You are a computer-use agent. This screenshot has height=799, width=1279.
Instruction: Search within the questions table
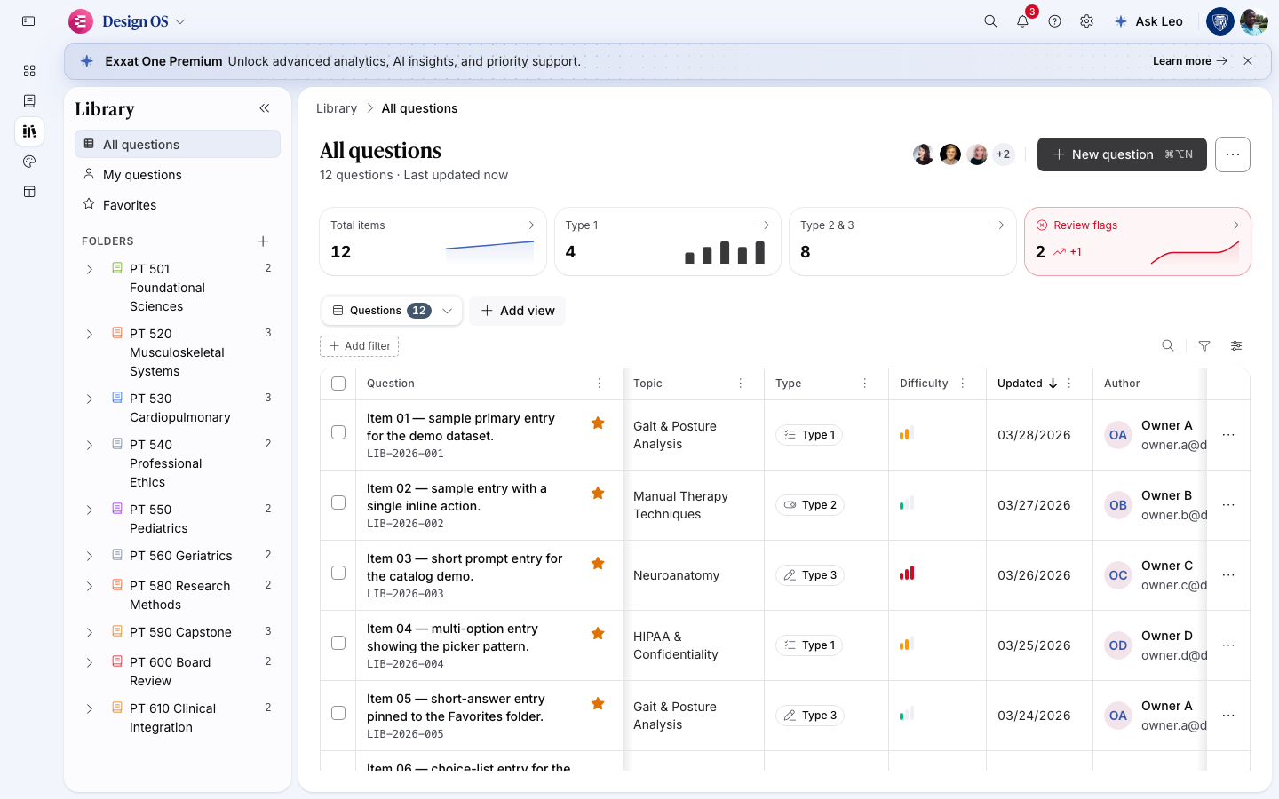click(x=1168, y=346)
